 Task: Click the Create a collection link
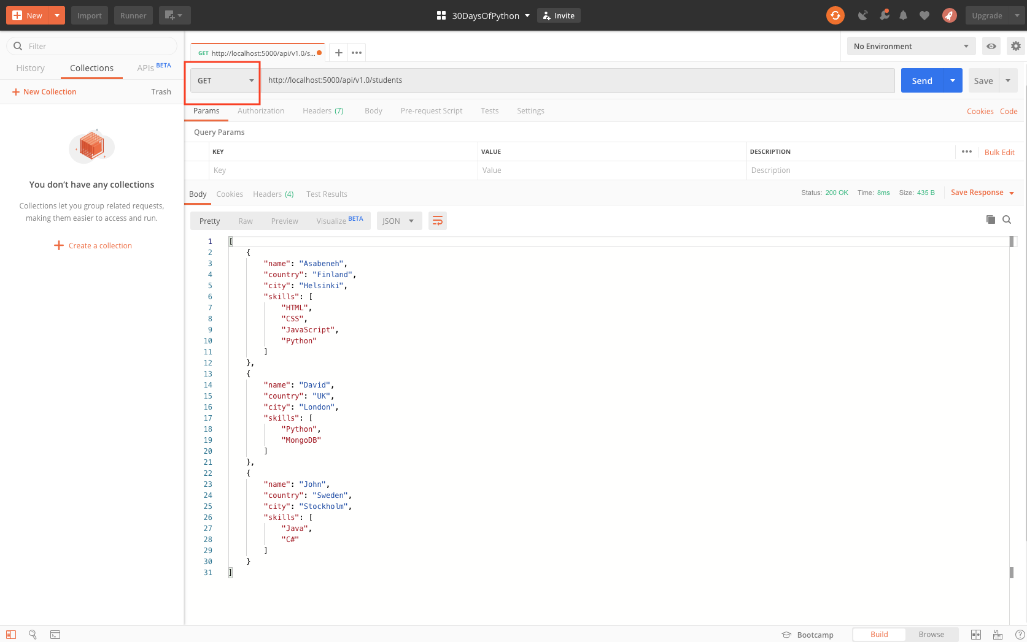(x=100, y=245)
